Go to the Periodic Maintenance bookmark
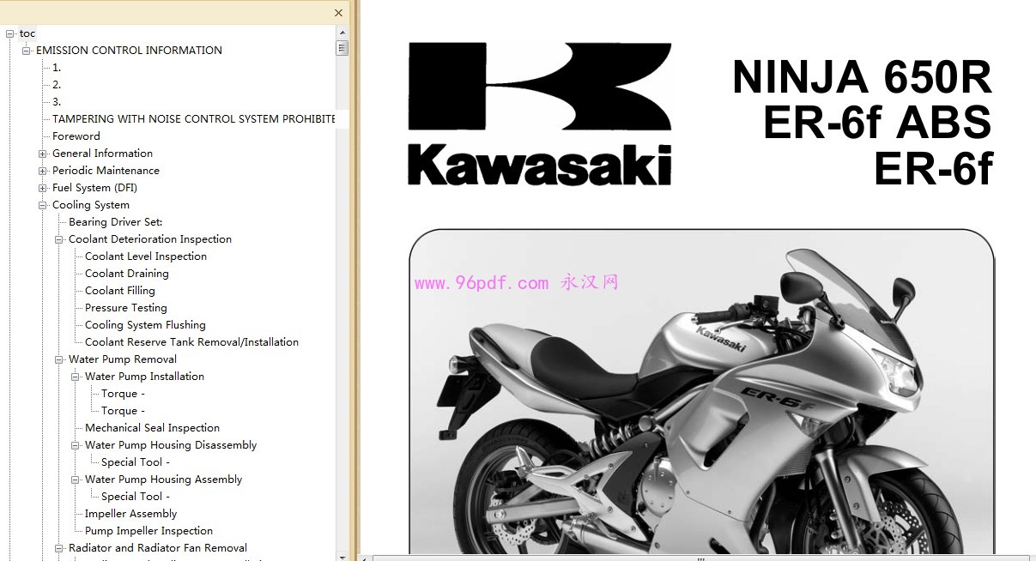The height and width of the screenshot is (561, 1036). click(x=106, y=171)
